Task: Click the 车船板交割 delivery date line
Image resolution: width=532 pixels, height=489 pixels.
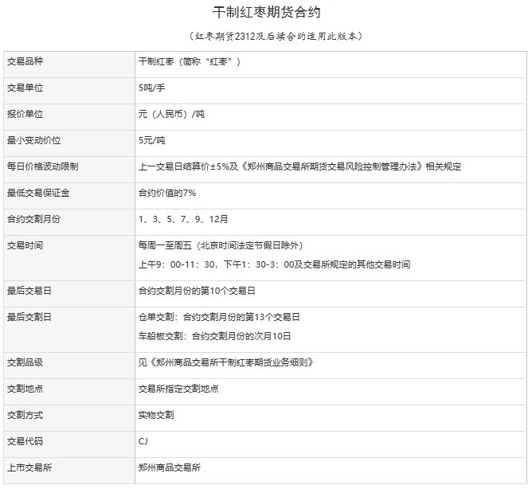Action: 215,336
